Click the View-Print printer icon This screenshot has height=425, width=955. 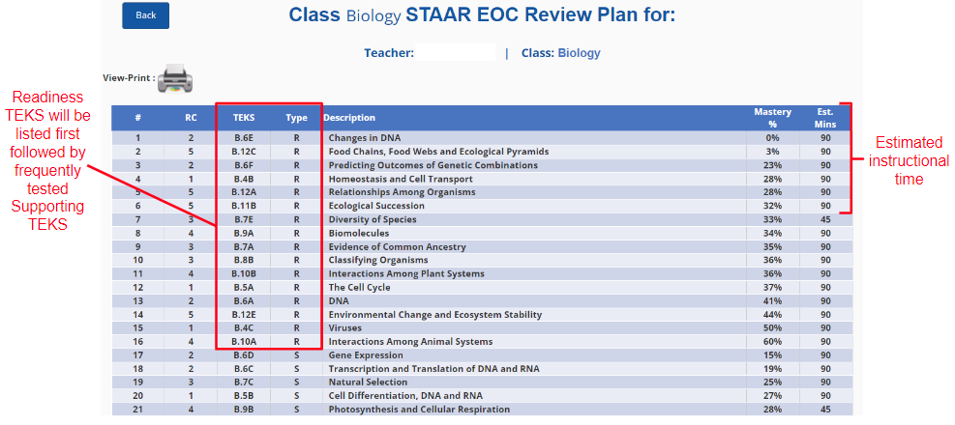[x=175, y=78]
